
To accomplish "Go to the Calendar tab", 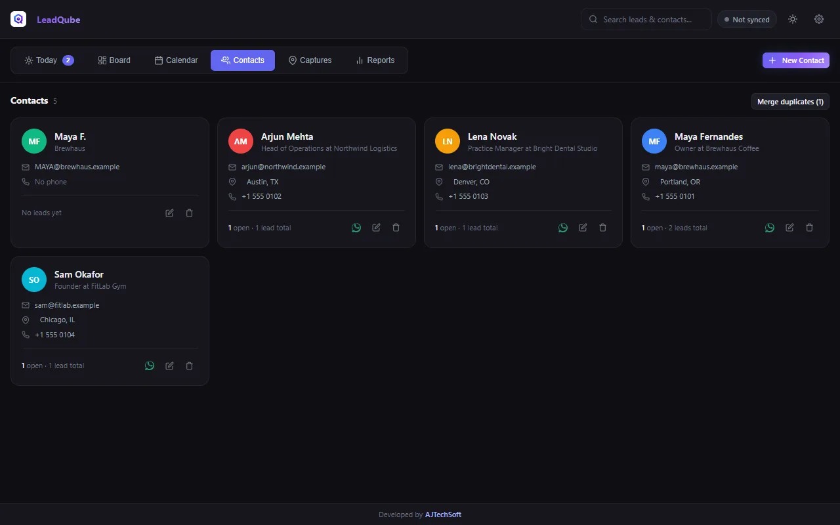I will tap(176, 60).
